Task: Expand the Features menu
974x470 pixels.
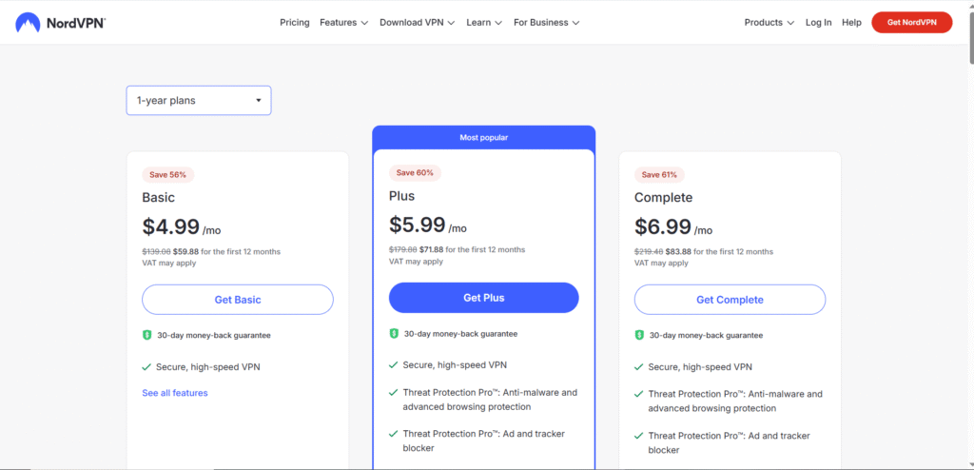Action: tap(343, 23)
